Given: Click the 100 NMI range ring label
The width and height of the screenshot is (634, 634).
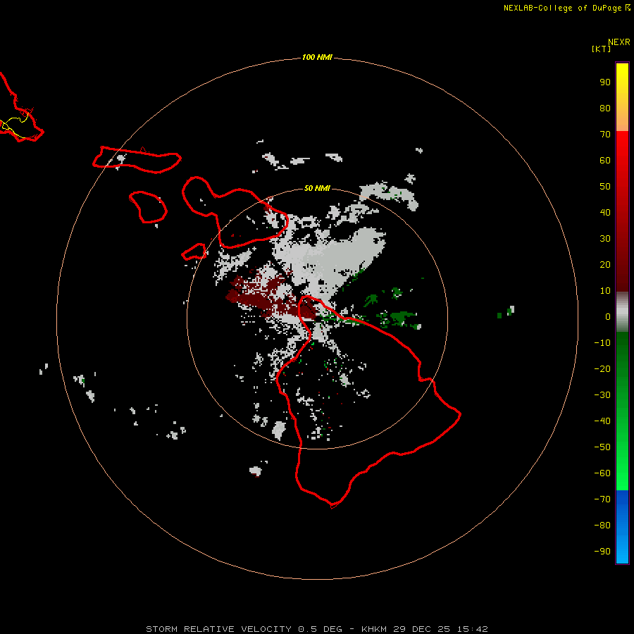Looking at the screenshot, I should coord(317,57).
